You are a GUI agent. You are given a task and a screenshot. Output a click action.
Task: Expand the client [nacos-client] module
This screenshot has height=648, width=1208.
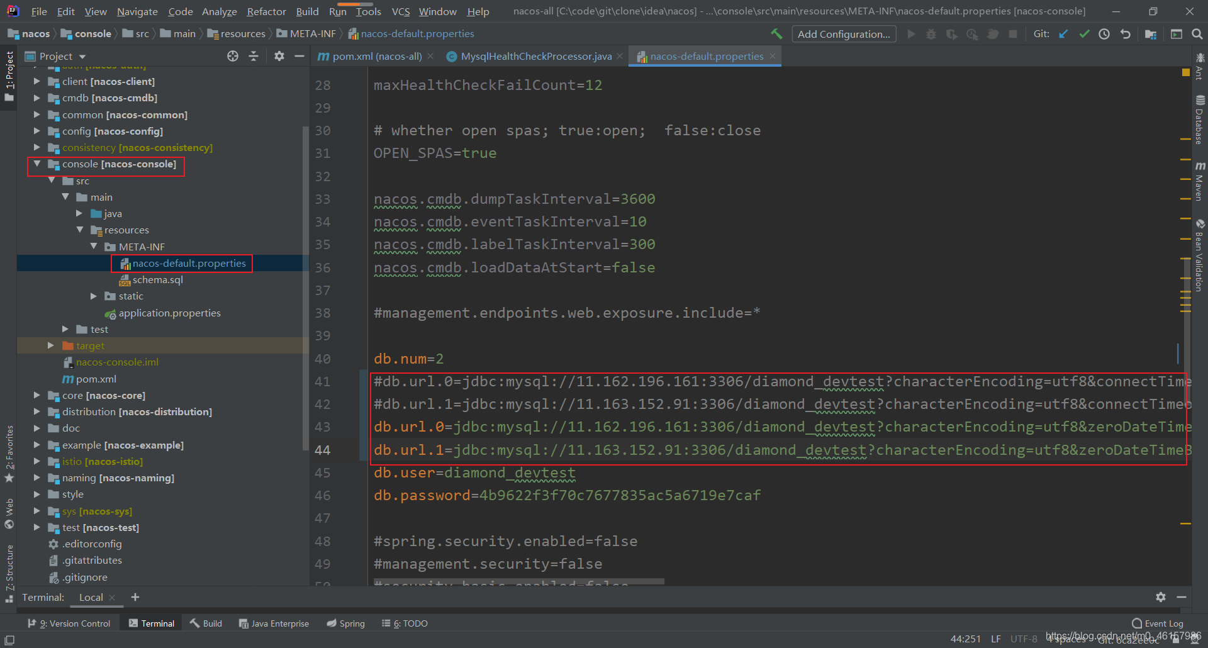tap(37, 81)
